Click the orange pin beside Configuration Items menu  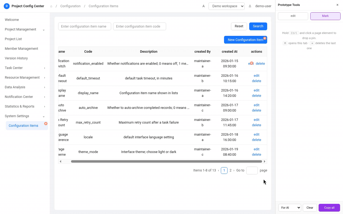[46, 124]
